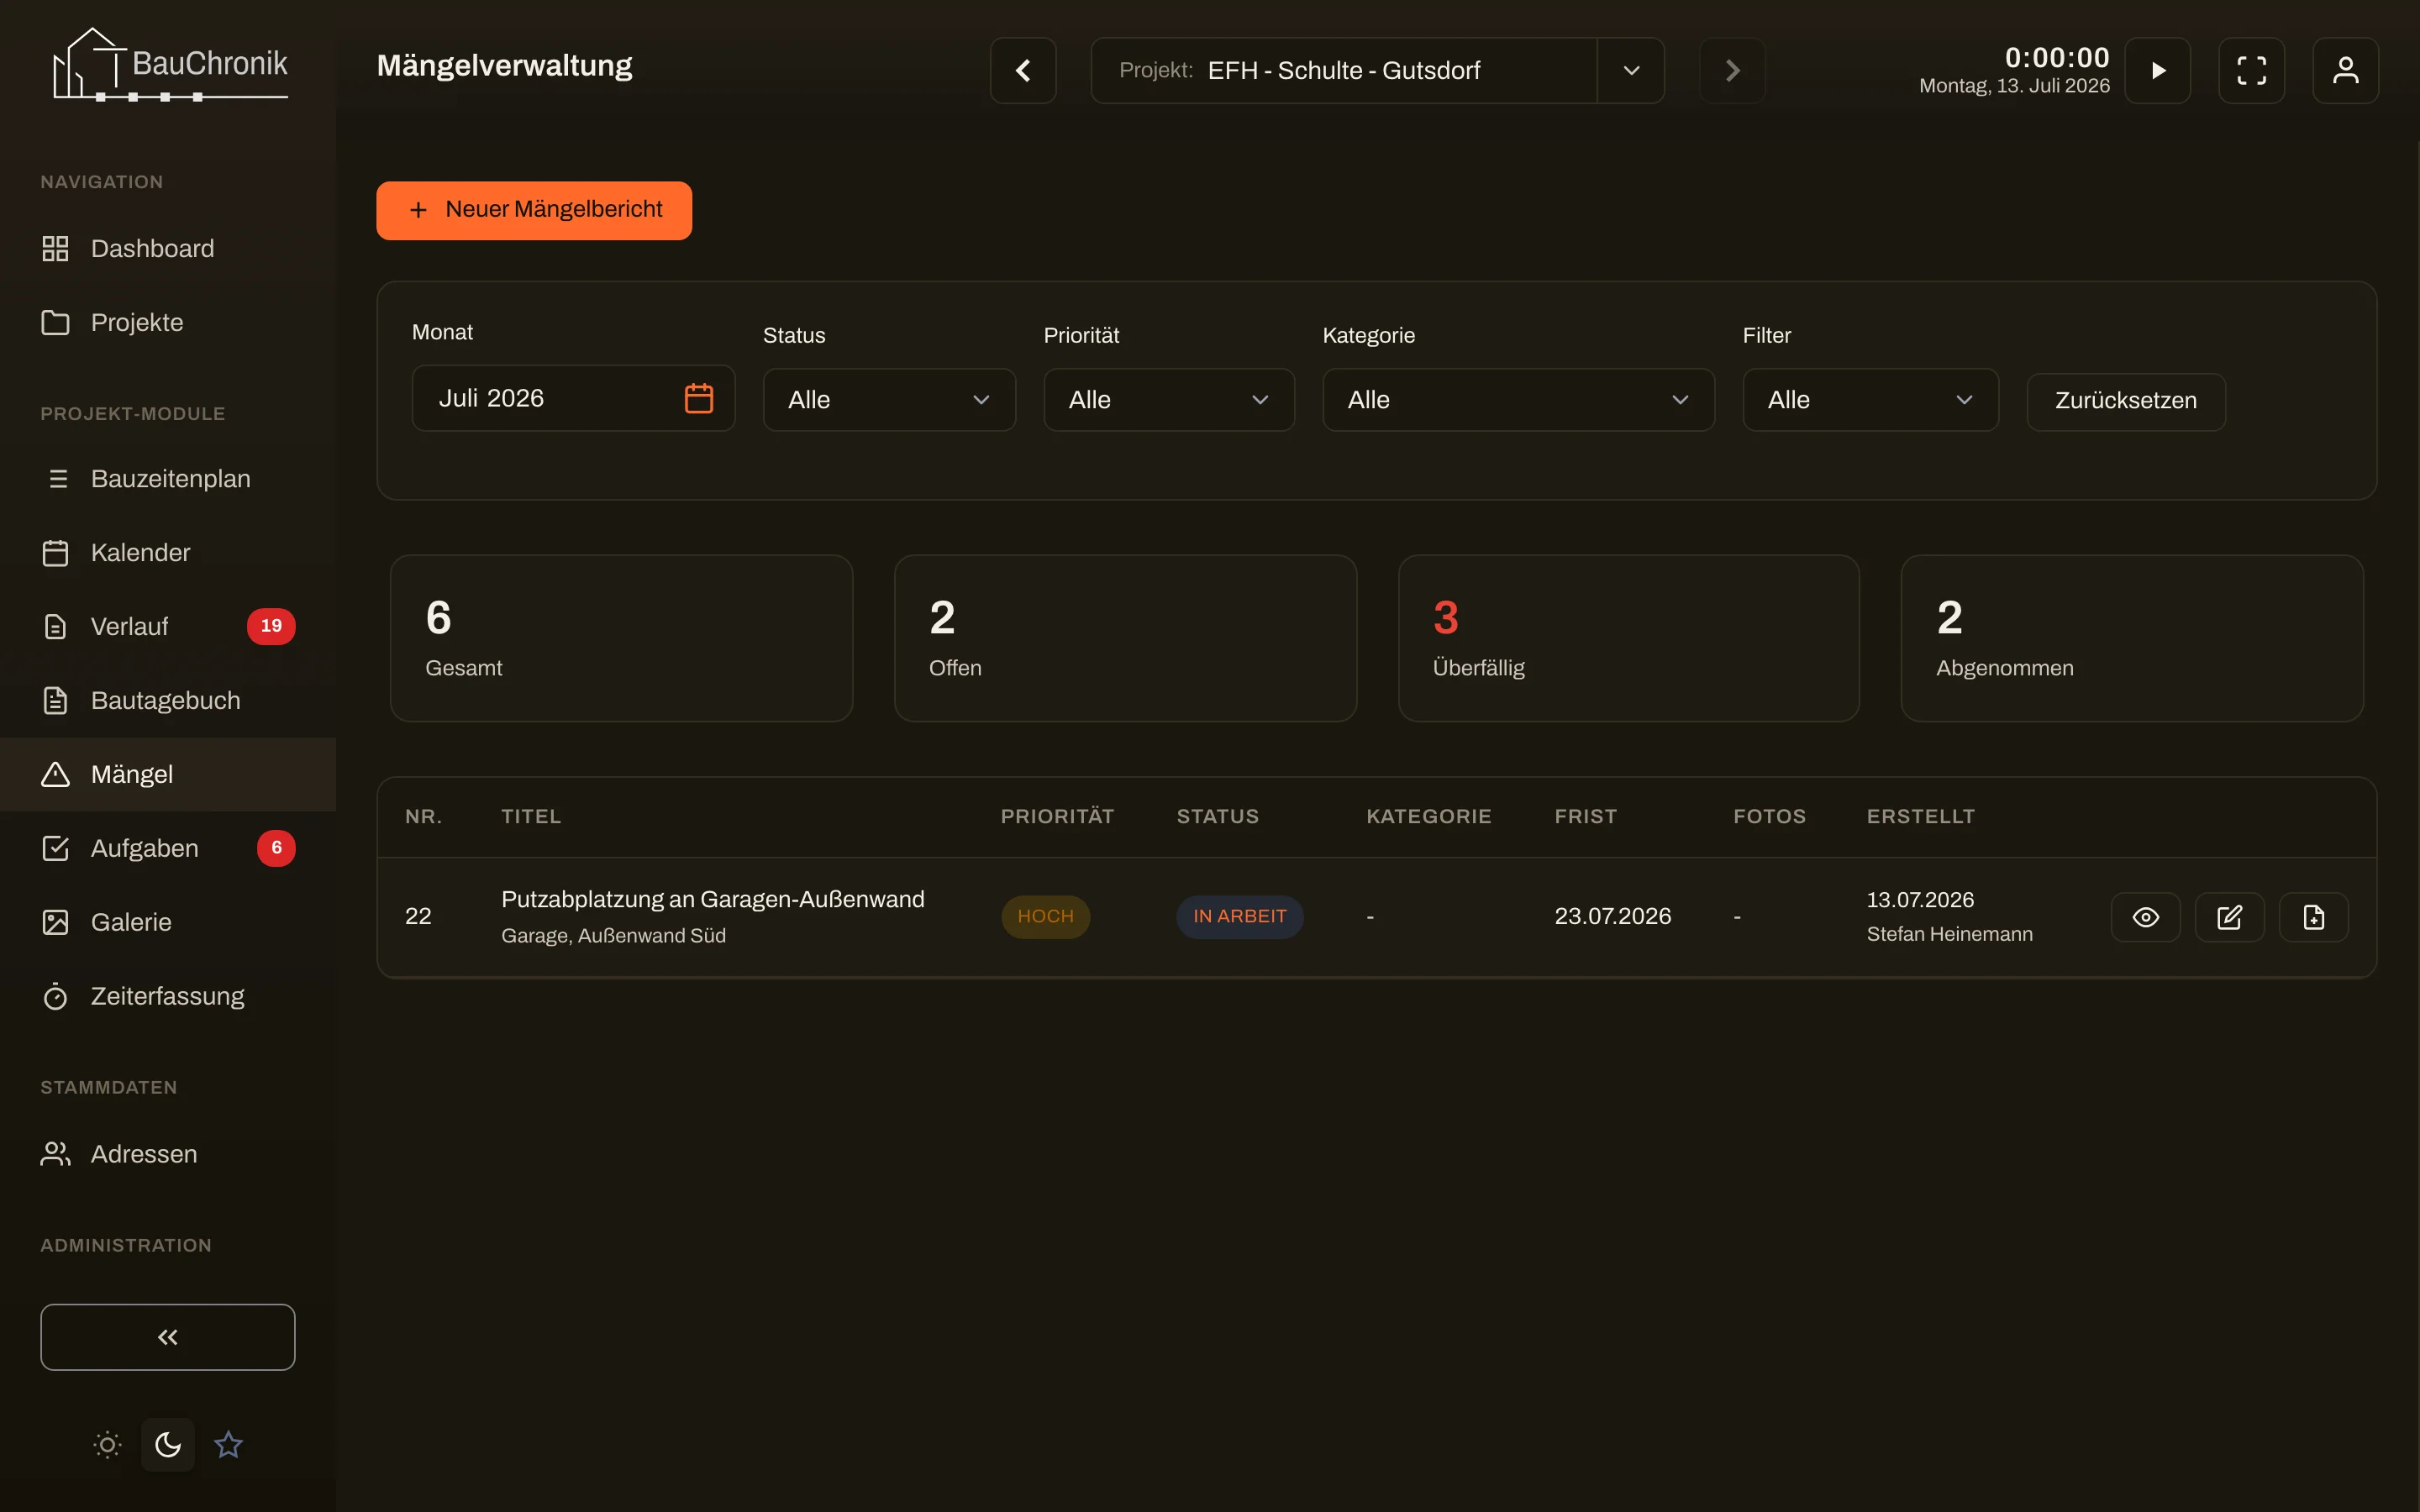Image resolution: width=2420 pixels, height=1512 pixels.
Task: Edit the Putzabplatzung defect entry
Action: coord(2229,917)
